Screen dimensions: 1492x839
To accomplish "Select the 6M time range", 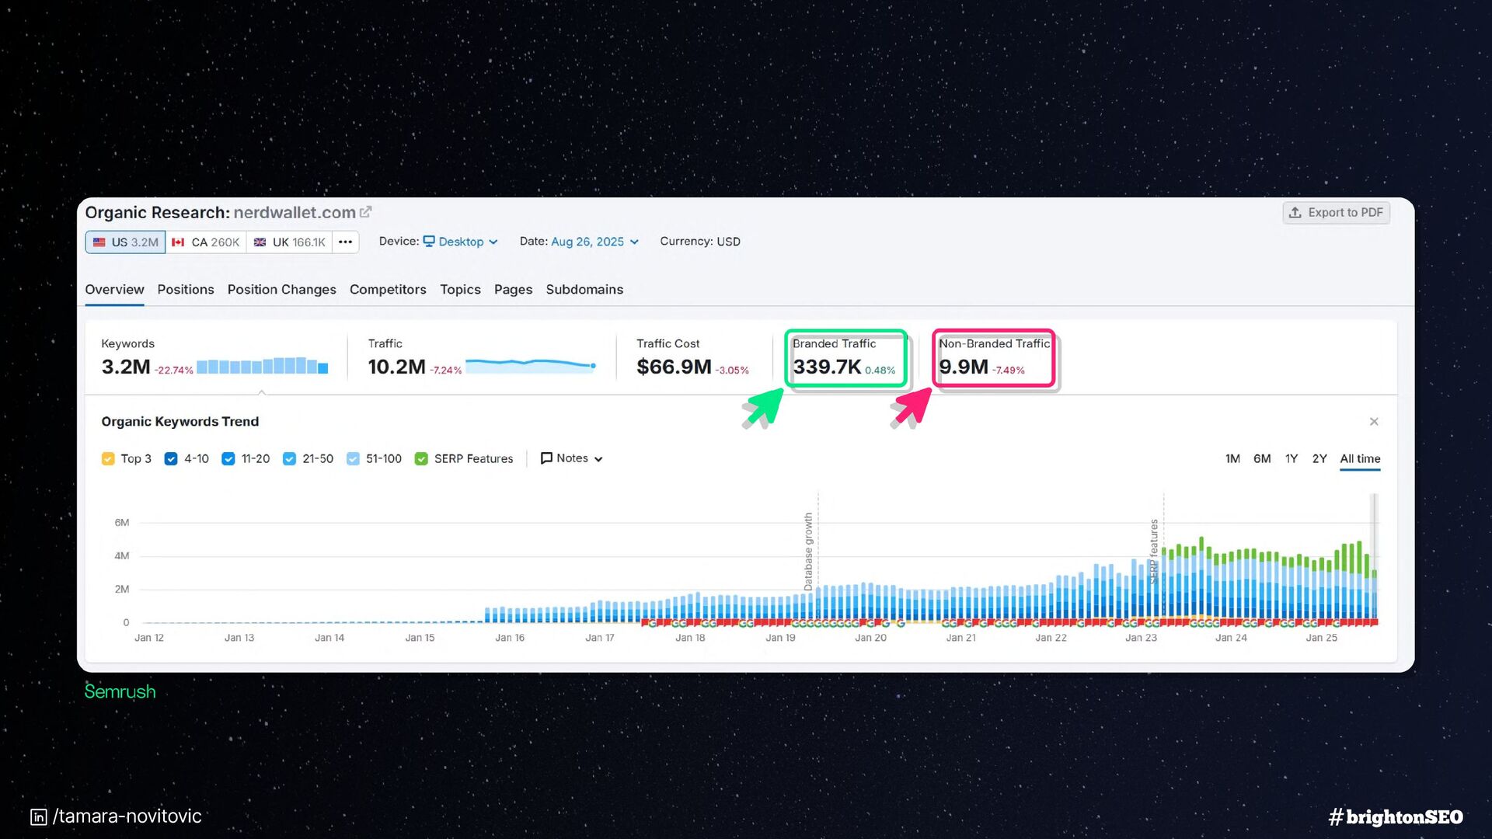I will (1261, 459).
